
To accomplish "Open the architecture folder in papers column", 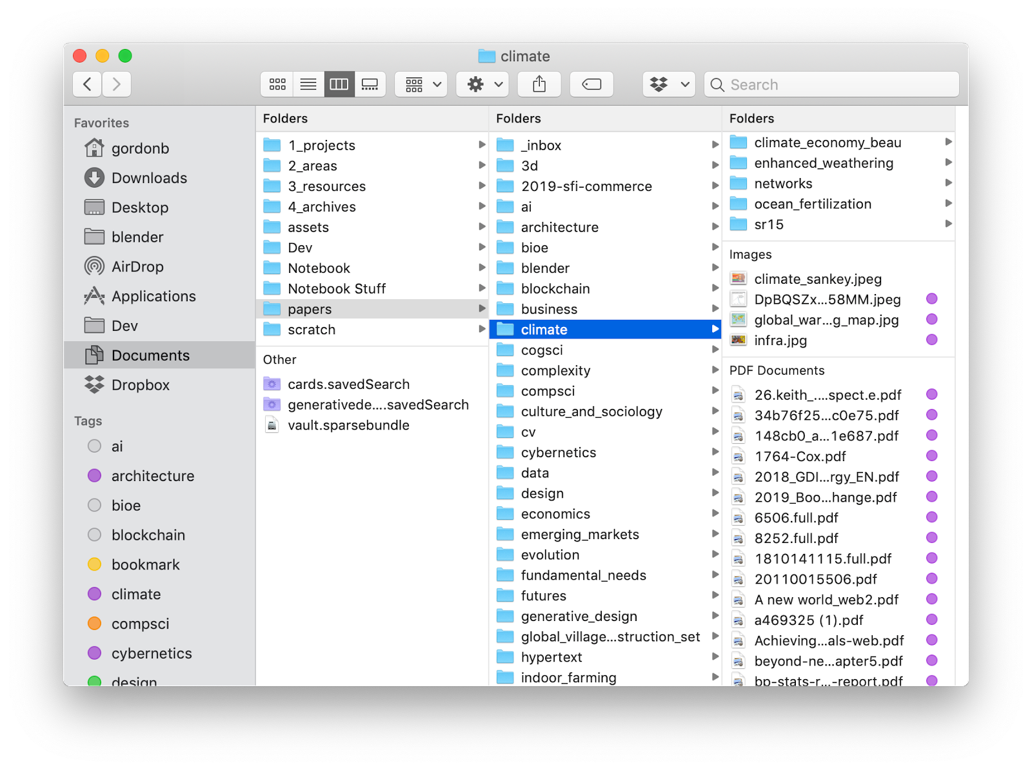I will (605, 227).
